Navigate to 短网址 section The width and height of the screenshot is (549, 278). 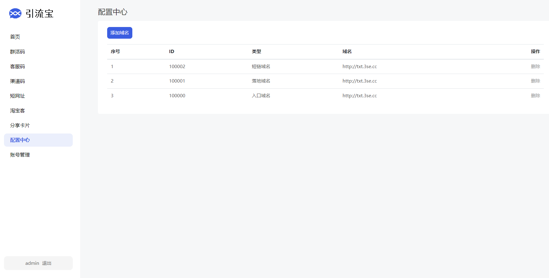point(18,96)
